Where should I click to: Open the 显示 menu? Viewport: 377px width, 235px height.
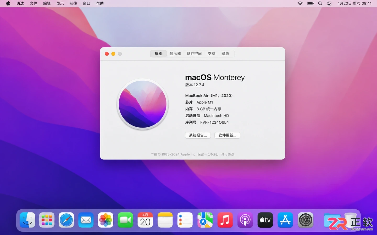[x=60, y=3]
